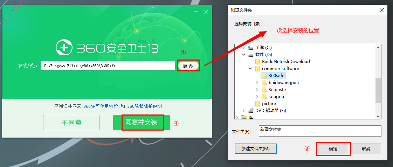Collapse the 软件 (D:) drive node

point(244,55)
